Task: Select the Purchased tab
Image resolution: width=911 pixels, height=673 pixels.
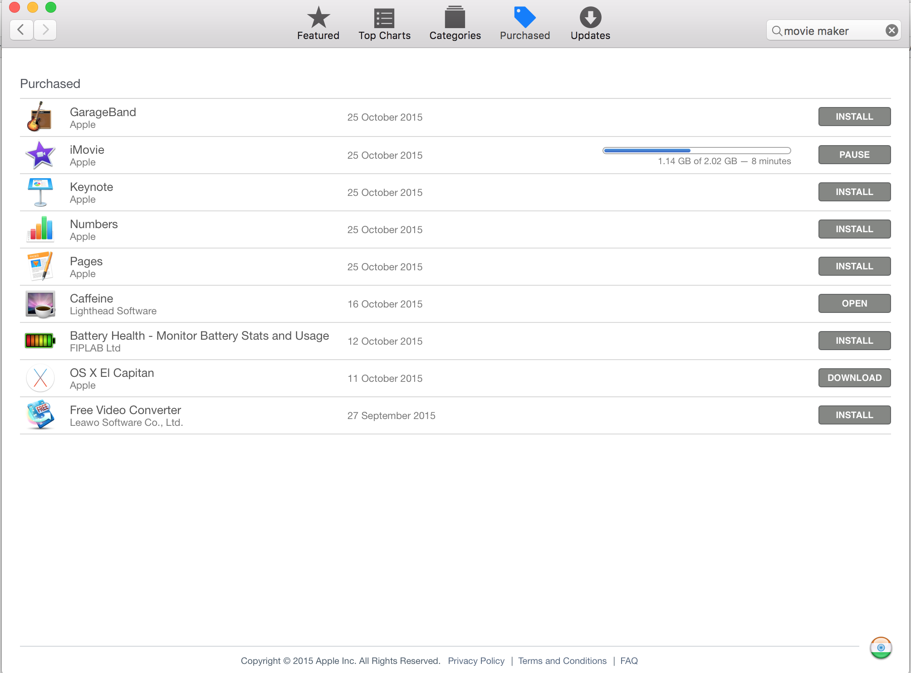Action: [x=524, y=24]
